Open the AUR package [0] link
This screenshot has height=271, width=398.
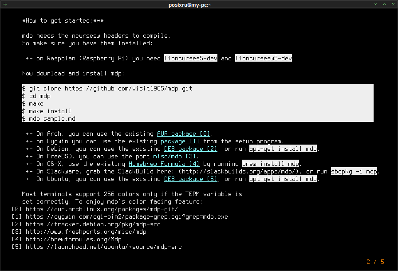[x=184, y=134]
